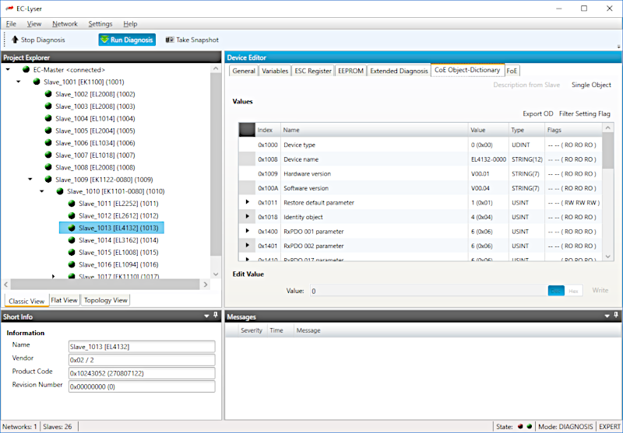Click the Value input field
Viewport: 623px width, 433px height.
[425, 291]
